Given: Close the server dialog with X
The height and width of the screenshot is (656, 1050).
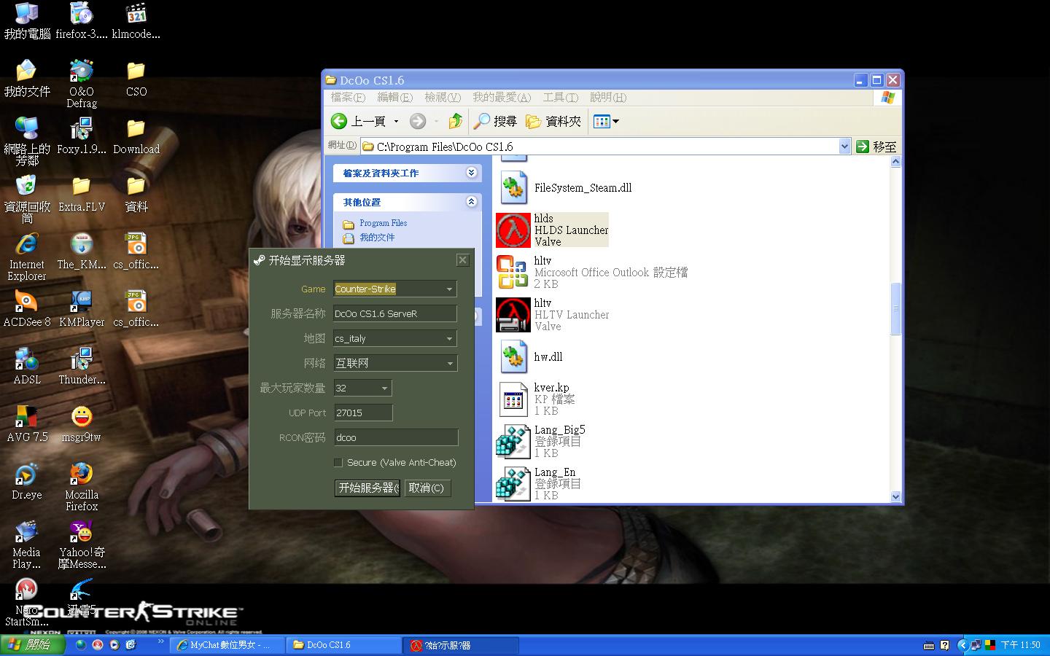Looking at the screenshot, I should 462,260.
